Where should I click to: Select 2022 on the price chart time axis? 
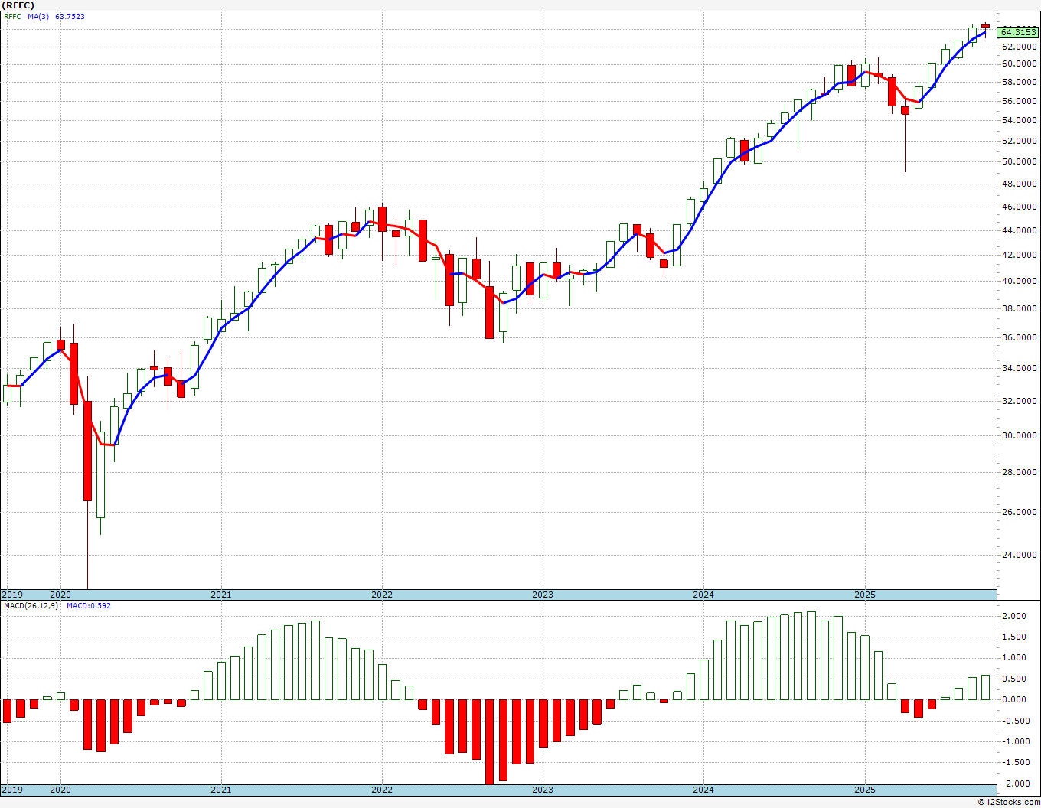[x=381, y=595]
